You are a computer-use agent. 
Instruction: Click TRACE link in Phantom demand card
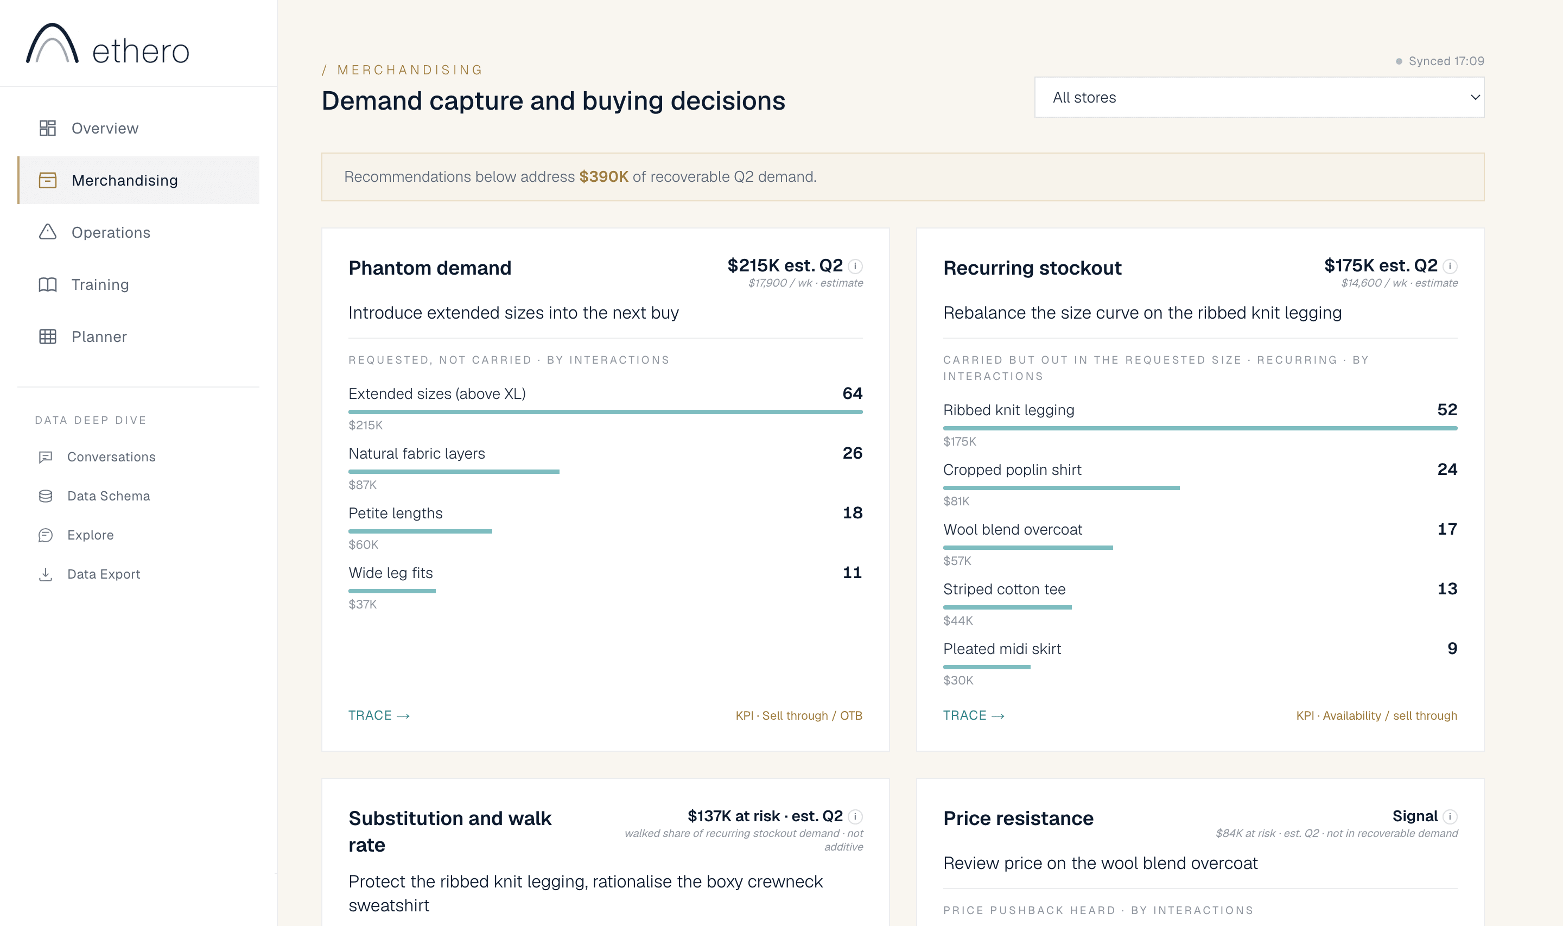379,716
